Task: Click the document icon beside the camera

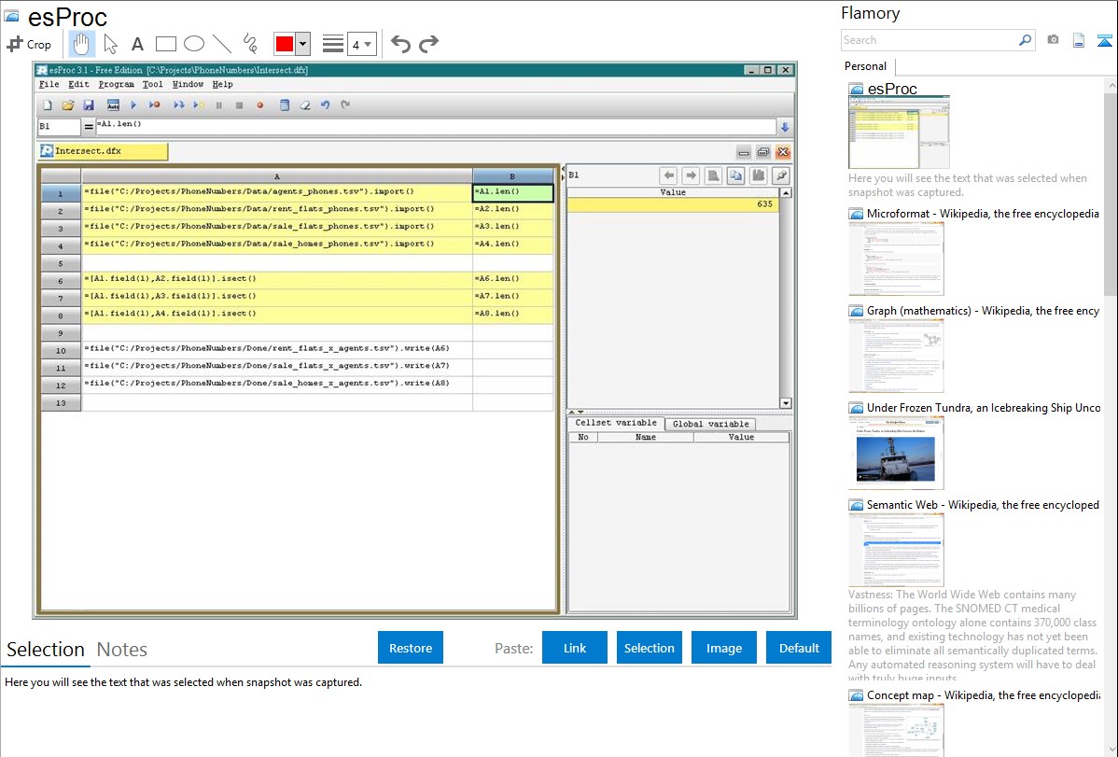Action: tap(1079, 40)
